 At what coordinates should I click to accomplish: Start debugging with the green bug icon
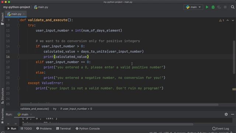click(x=213, y=7)
